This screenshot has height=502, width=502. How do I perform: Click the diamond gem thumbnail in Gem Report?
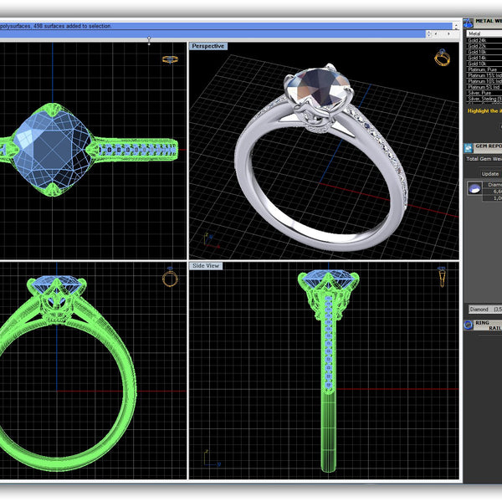[474, 188]
